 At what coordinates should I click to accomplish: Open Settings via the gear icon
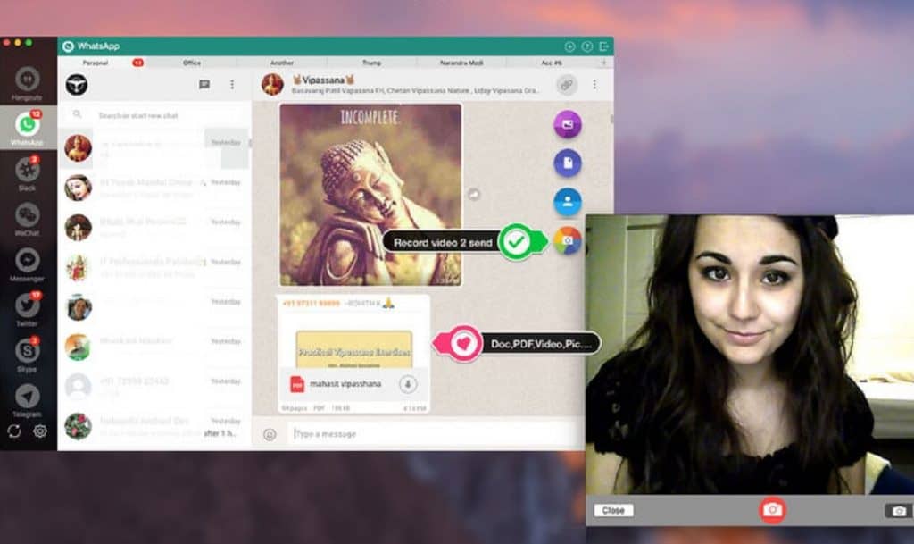[39, 431]
